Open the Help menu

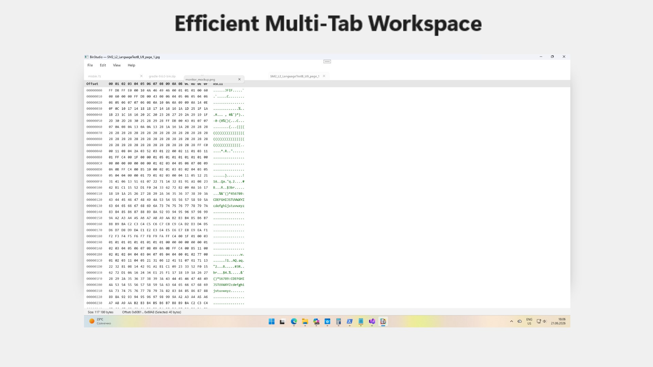point(131,65)
